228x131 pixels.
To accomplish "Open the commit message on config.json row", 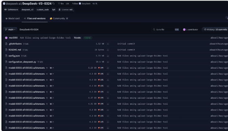I will click(x=143, y=56).
